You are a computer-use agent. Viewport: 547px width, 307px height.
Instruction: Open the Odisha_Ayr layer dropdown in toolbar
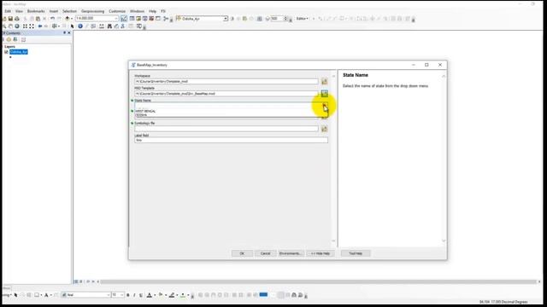point(226,19)
